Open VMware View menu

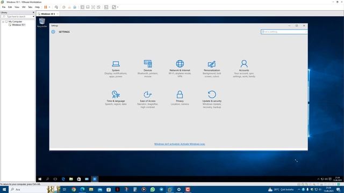[17, 7]
